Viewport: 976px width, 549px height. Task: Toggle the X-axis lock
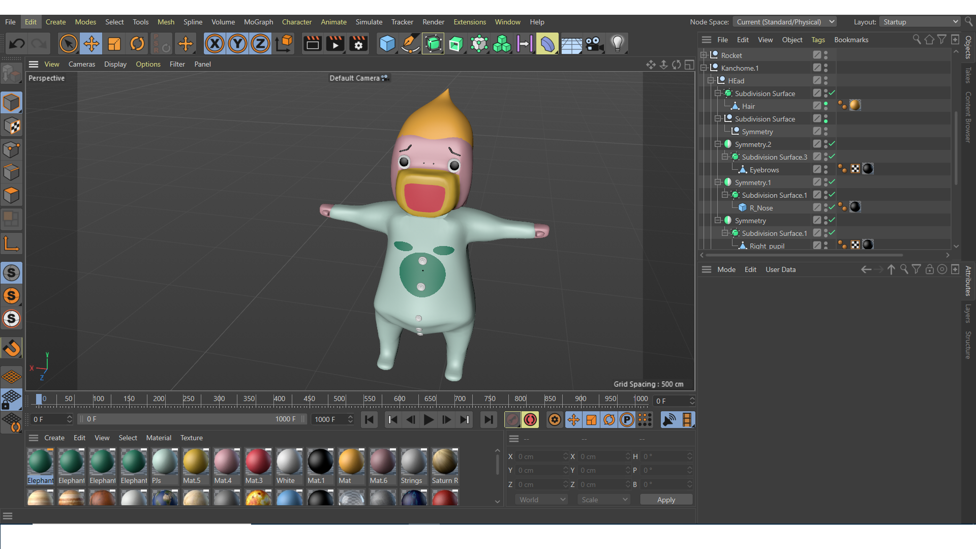click(x=215, y=44)
